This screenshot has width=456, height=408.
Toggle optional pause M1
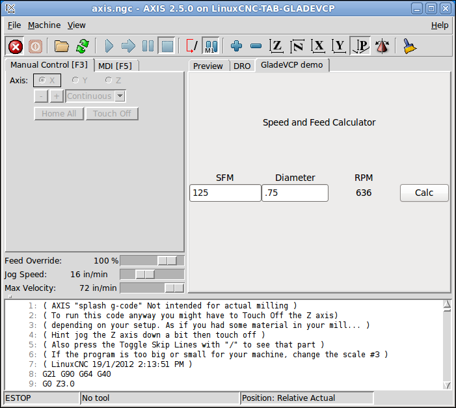211,46
